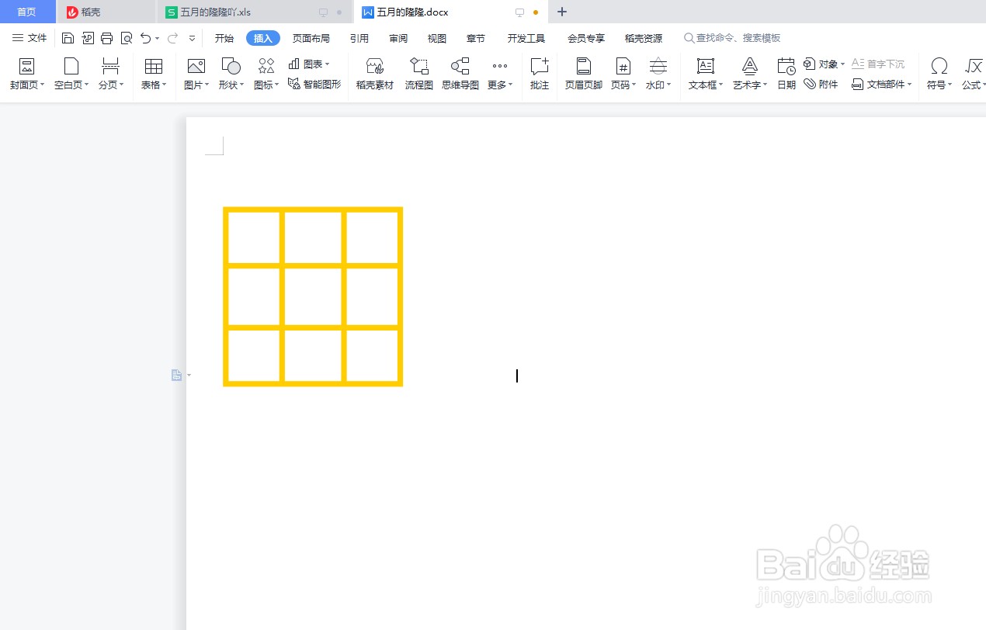986x630 pixels.
Task: Click the text box (文本框) icon
Action: pyautogui.click(x=705, y=66)
